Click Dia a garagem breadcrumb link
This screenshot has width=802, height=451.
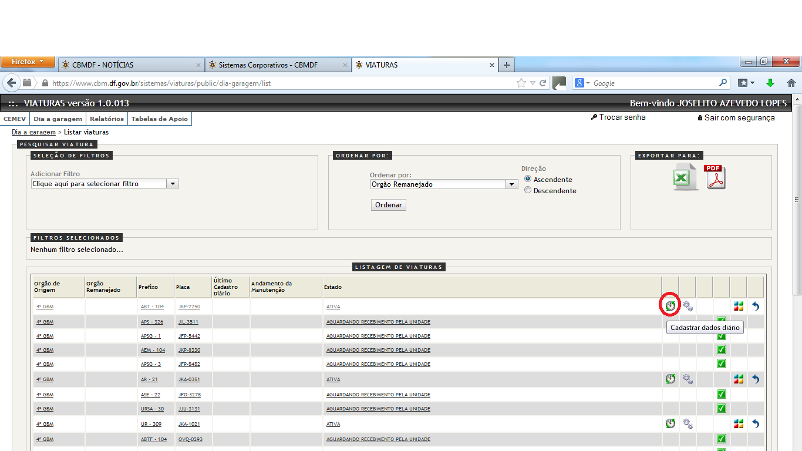coord(33,132)
